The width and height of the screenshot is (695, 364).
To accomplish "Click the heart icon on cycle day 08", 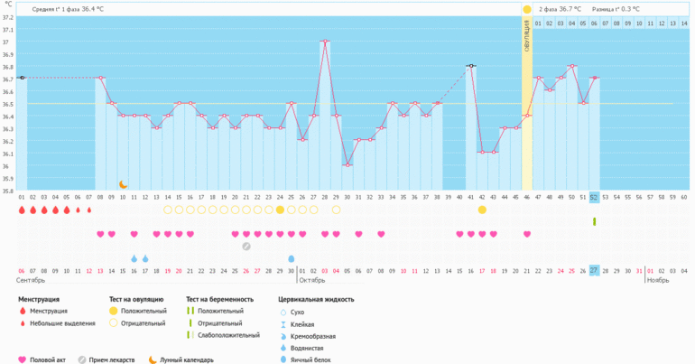I will tap(100, 234).
